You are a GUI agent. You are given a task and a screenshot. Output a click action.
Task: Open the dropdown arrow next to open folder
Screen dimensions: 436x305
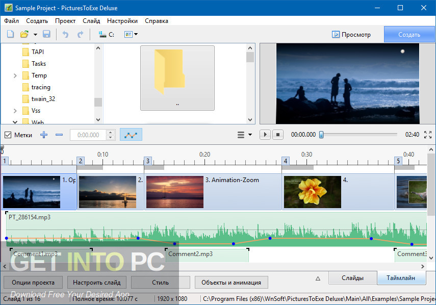pyautogui.click(x=35, y=35)
